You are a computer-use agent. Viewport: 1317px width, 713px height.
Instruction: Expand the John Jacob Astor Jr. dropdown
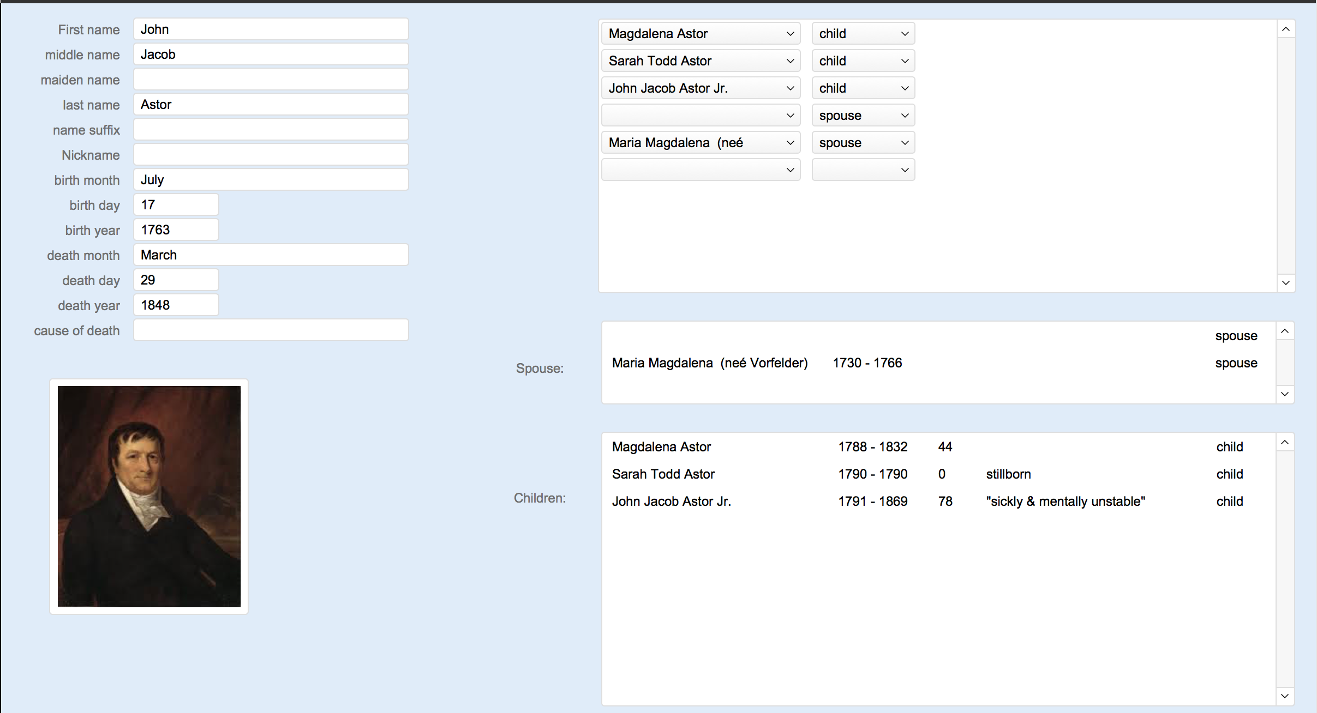pos(701,88)
